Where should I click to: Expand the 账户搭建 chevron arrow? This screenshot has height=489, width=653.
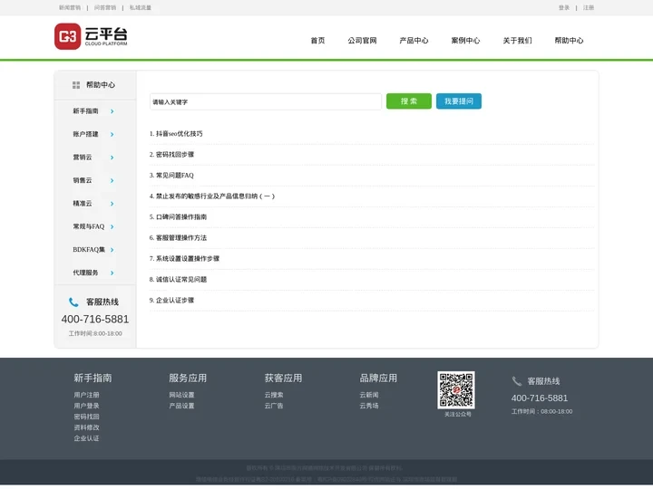pyautogui.click(x=112, y=134)
